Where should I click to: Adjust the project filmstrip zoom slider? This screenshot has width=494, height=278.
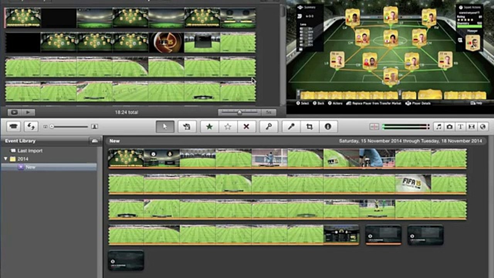[239, 112]
